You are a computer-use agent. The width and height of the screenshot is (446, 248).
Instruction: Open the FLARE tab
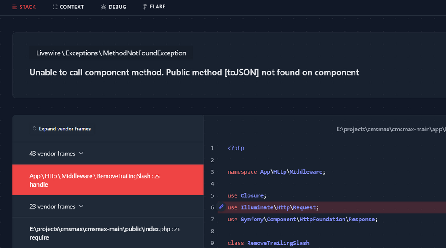157,7
